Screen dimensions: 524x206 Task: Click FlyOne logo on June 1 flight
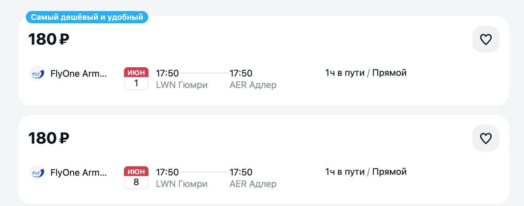(37, 74)
